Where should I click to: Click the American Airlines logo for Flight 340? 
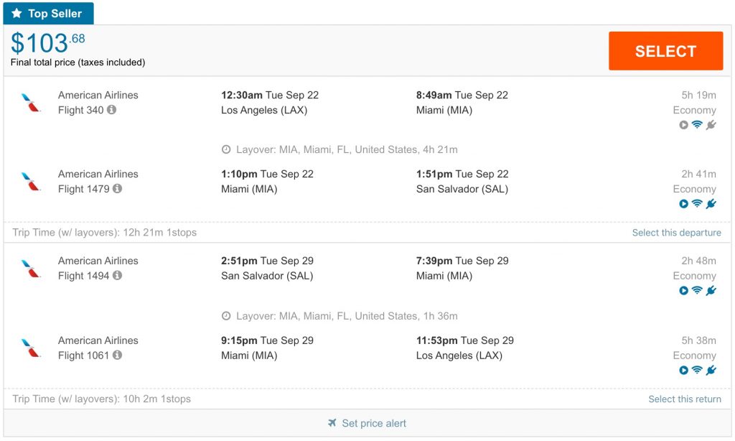click(31, 103)
